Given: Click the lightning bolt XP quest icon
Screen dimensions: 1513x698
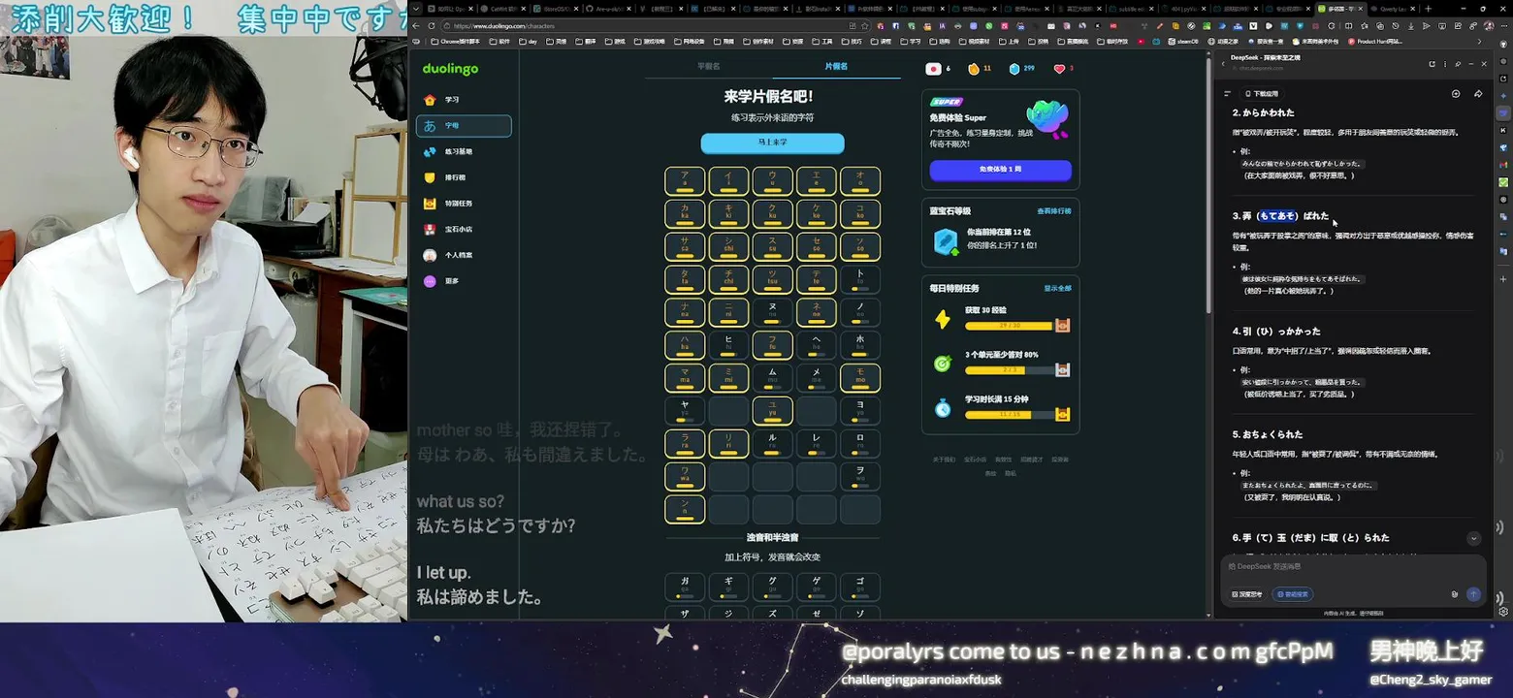Looking at the screenshot, I should point(943,320).
